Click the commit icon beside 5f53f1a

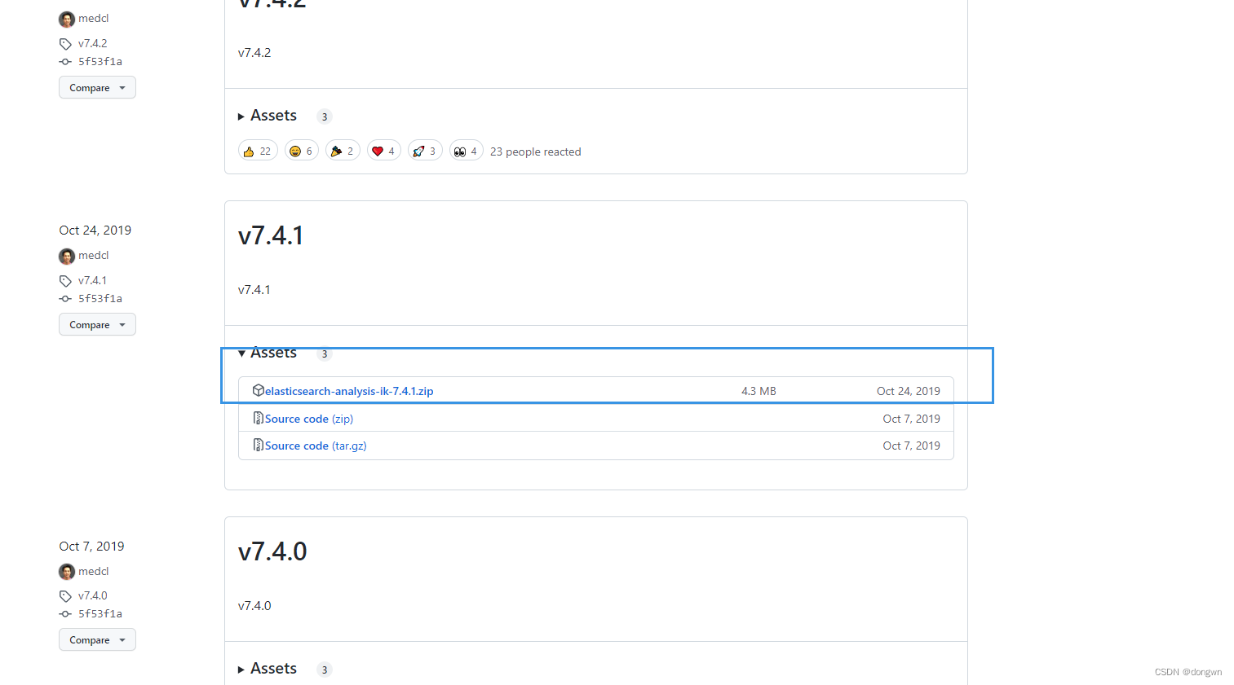64,298
